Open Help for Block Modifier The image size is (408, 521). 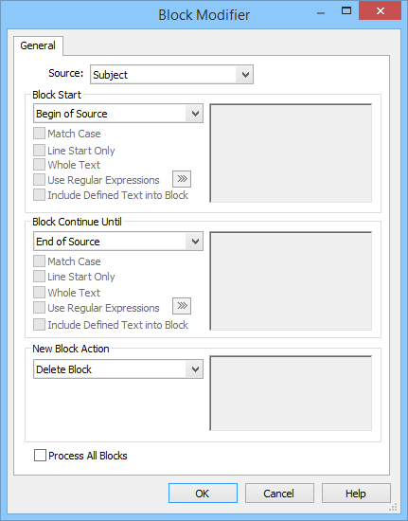point(356,494)
